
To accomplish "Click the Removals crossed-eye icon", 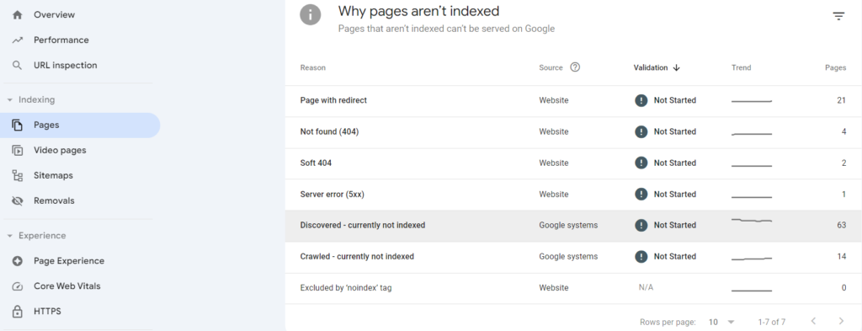I will (17, 200).
